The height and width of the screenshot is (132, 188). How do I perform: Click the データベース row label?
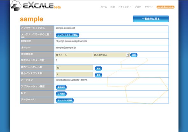pyautogui.click(x=28, y=100)
